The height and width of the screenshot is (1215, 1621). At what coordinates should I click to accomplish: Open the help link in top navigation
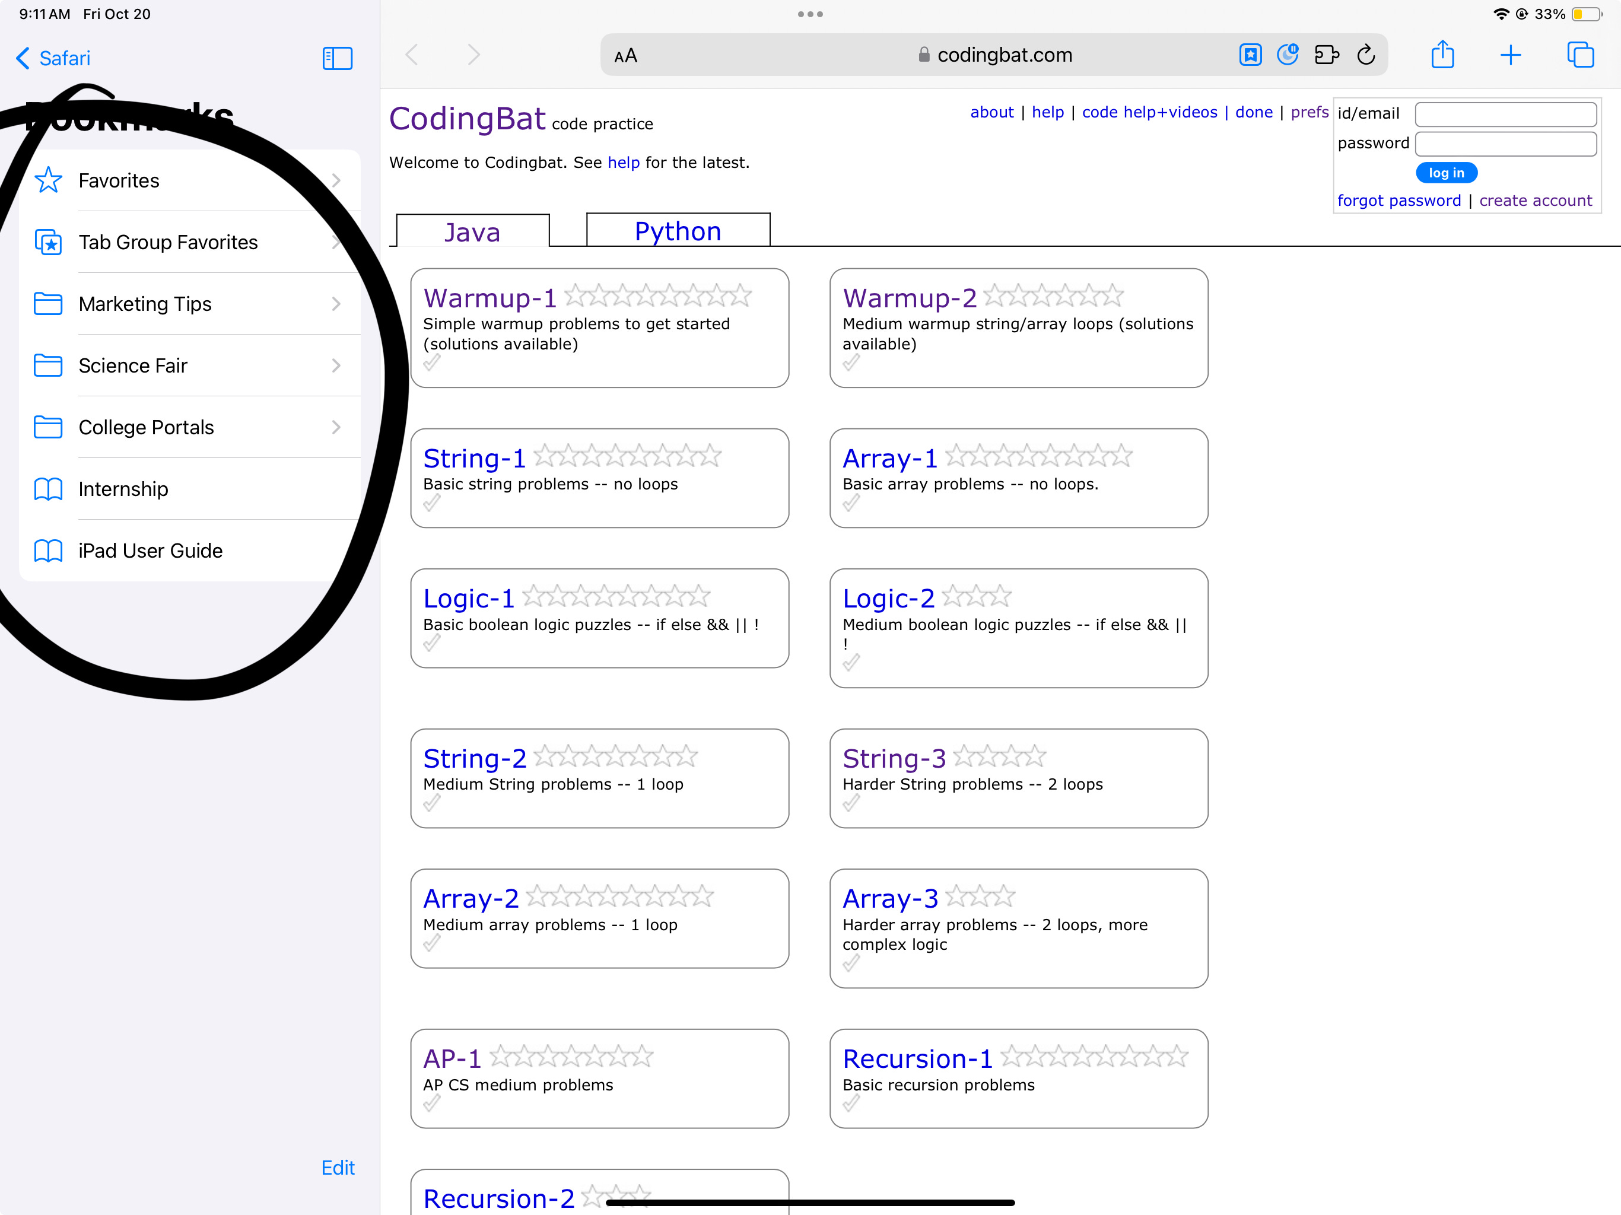(x=1047, y=112)
